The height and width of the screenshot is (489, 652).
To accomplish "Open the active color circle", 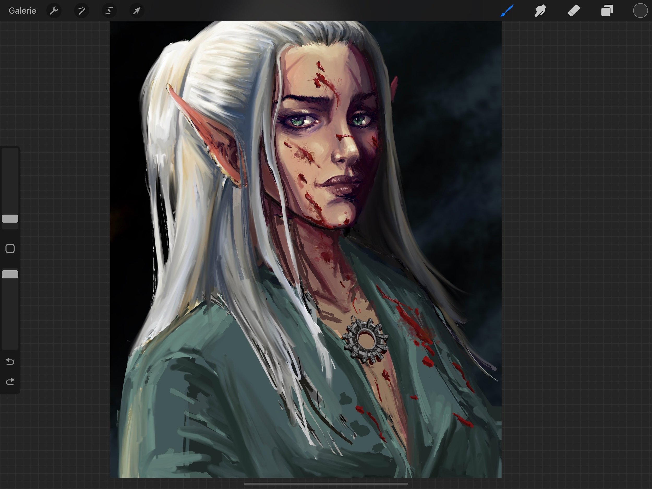I will [640, 11].
